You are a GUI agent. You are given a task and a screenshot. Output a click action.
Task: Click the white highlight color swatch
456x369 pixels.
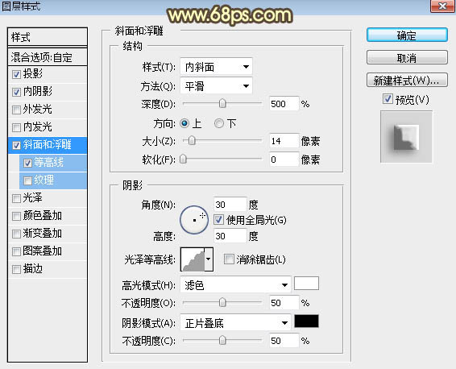[x=306, y=284]
